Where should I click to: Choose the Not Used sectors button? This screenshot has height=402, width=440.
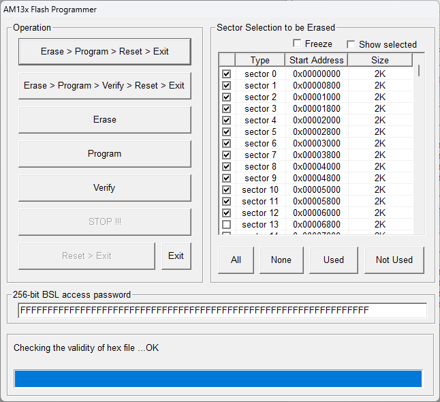pyautogui.click(x=394, y=260)
